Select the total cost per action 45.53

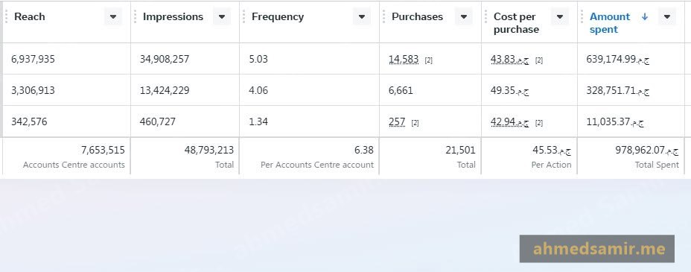pos(552,151)
